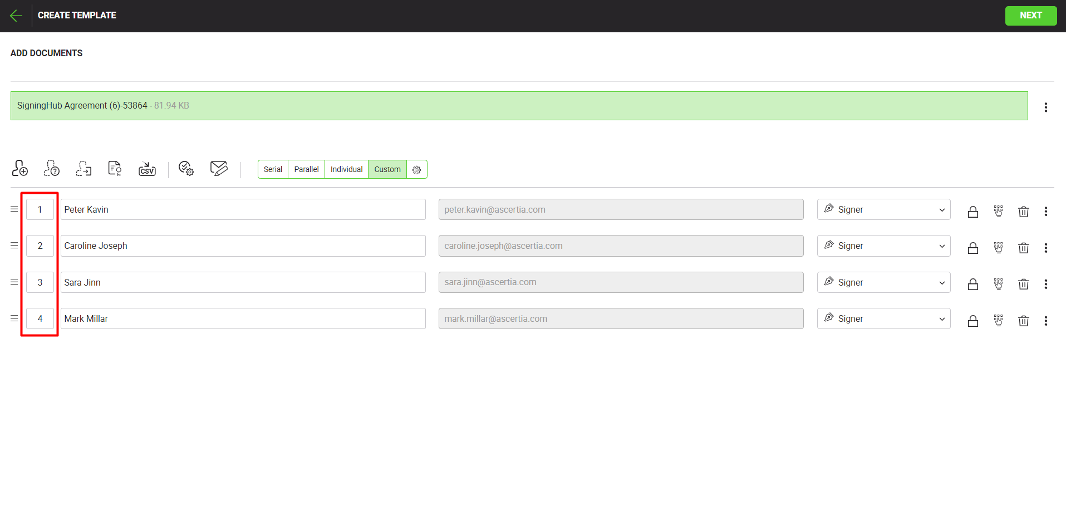Open custom workflow gear settings
This screenshot has height=510, width=1066.
click(x=417, y=170)
